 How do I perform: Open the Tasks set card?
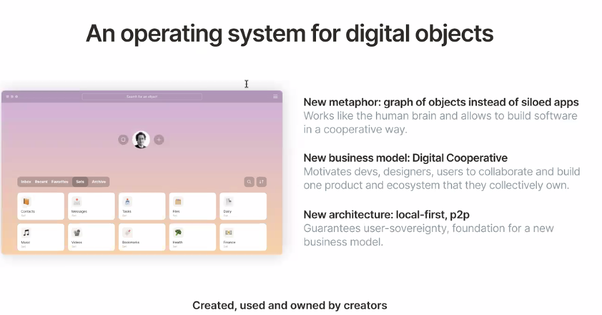[142, 207]
